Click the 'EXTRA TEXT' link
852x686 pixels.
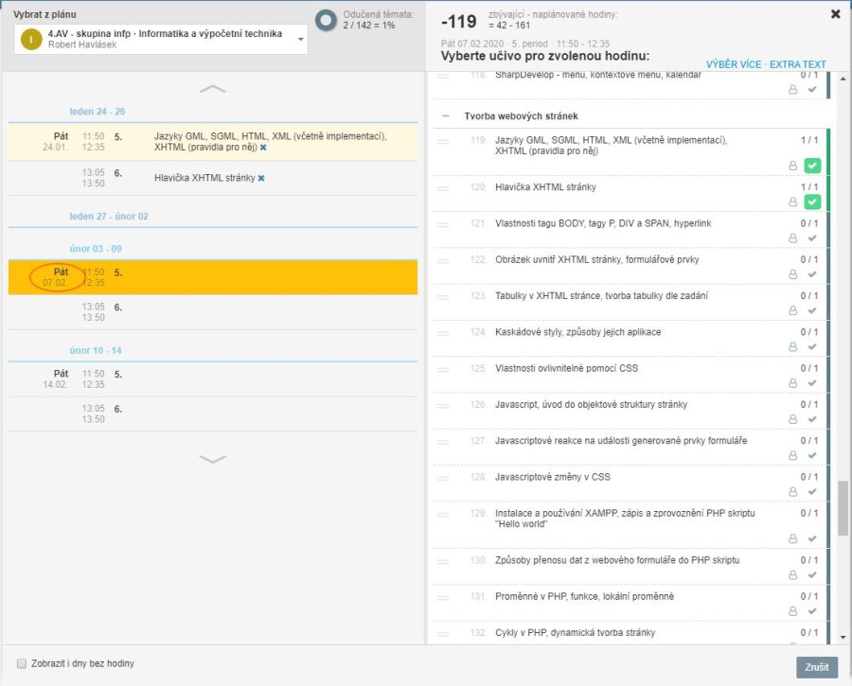coord(797,64)
